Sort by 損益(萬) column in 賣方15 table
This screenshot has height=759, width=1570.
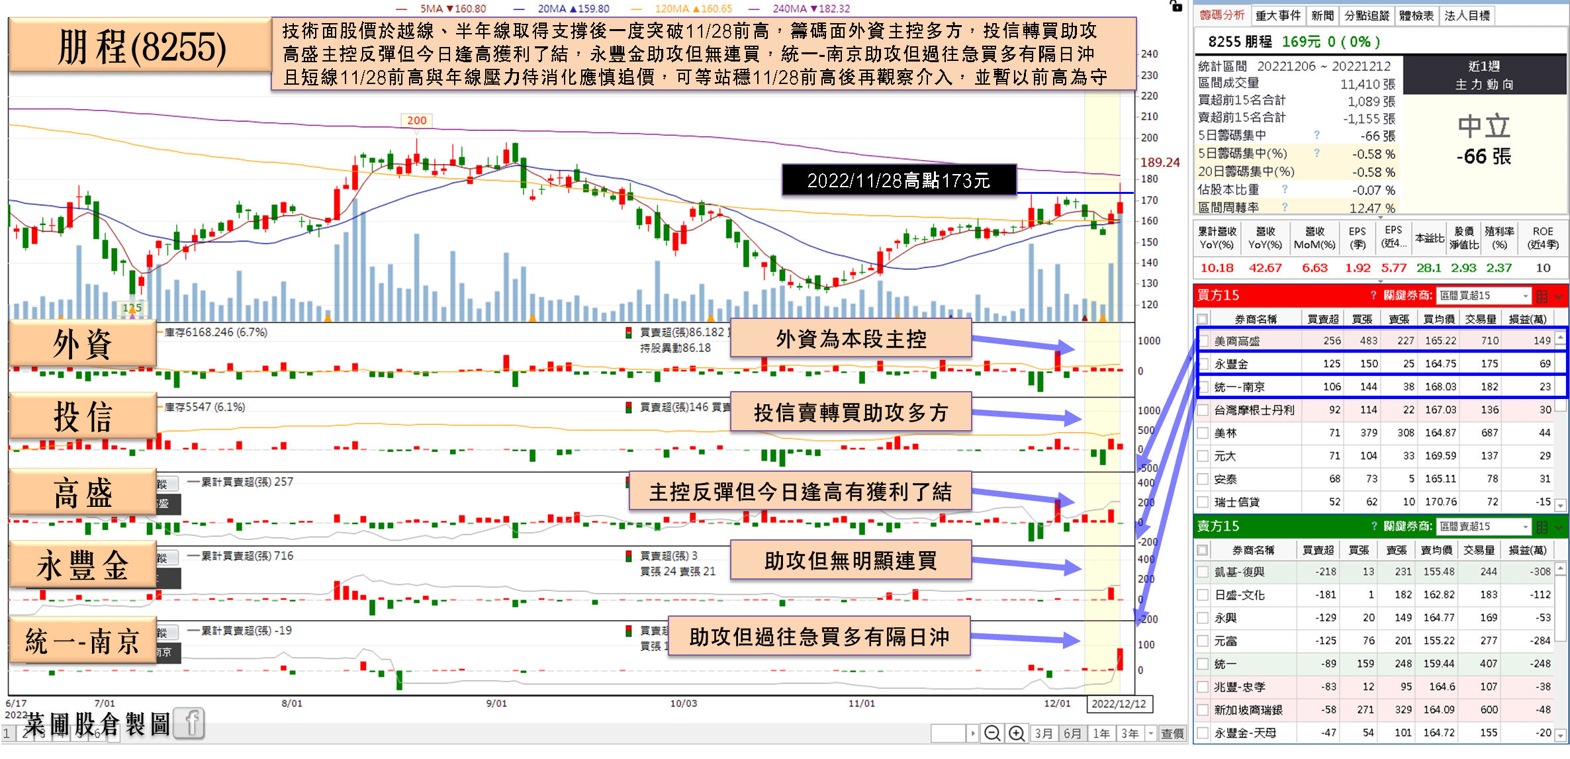(1527, 550)
